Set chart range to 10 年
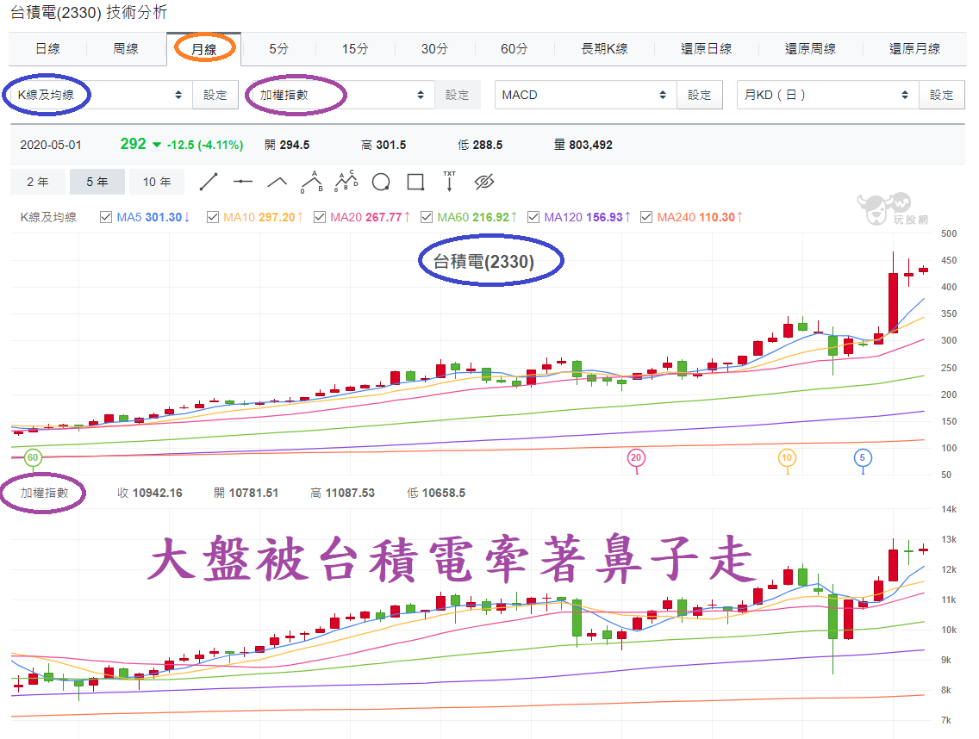The image size is (979, 739). [157, 182]
